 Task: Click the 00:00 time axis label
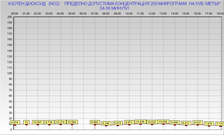click(x=15, y=13)
